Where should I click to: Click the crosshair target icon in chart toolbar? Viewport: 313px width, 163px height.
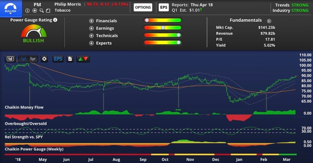click(44, 59)
